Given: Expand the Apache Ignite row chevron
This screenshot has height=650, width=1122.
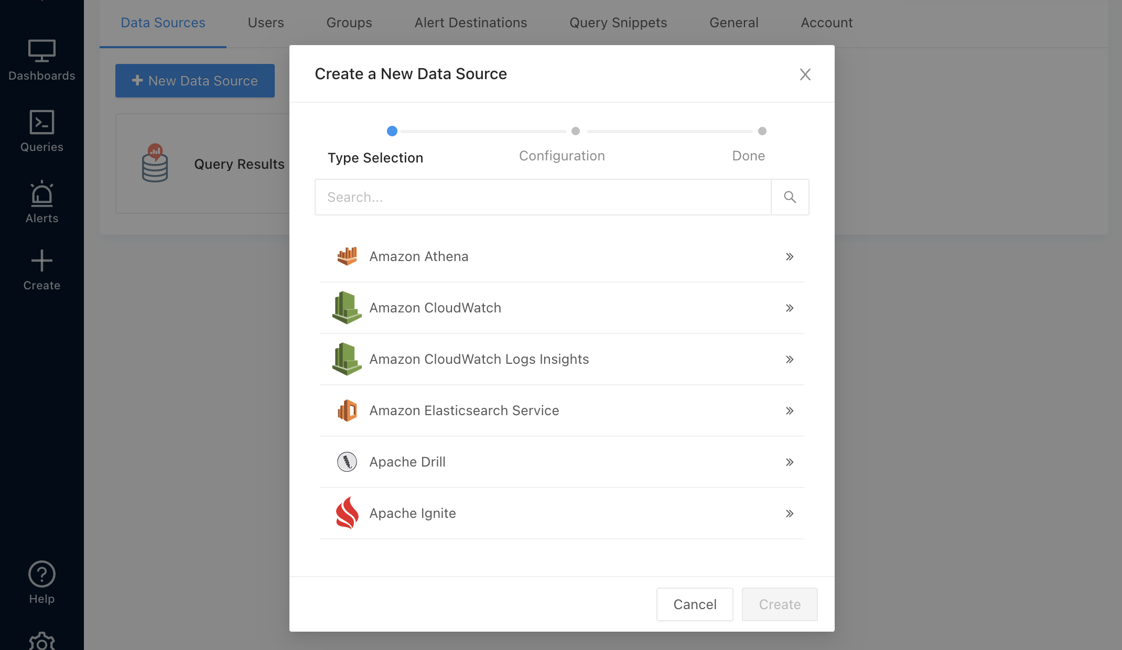Looking at the screenshot, I should coord(790,513).
